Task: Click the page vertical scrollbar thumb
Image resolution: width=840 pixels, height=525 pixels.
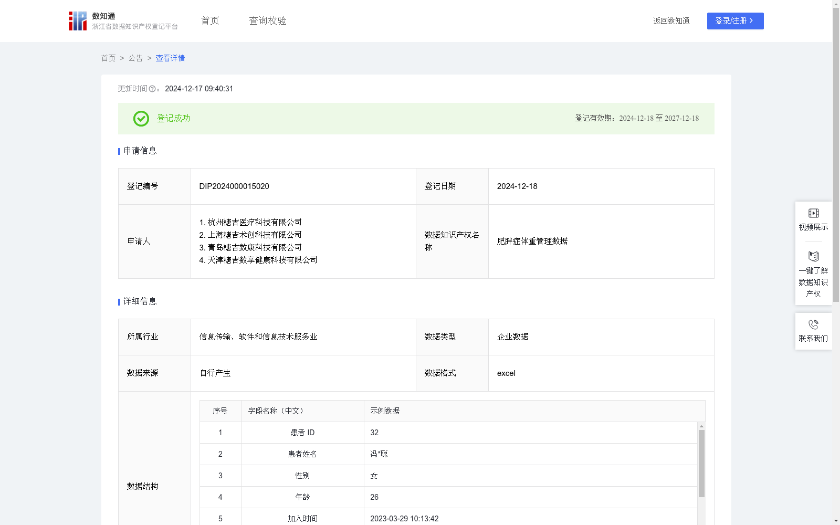Action: pos(836,155)
